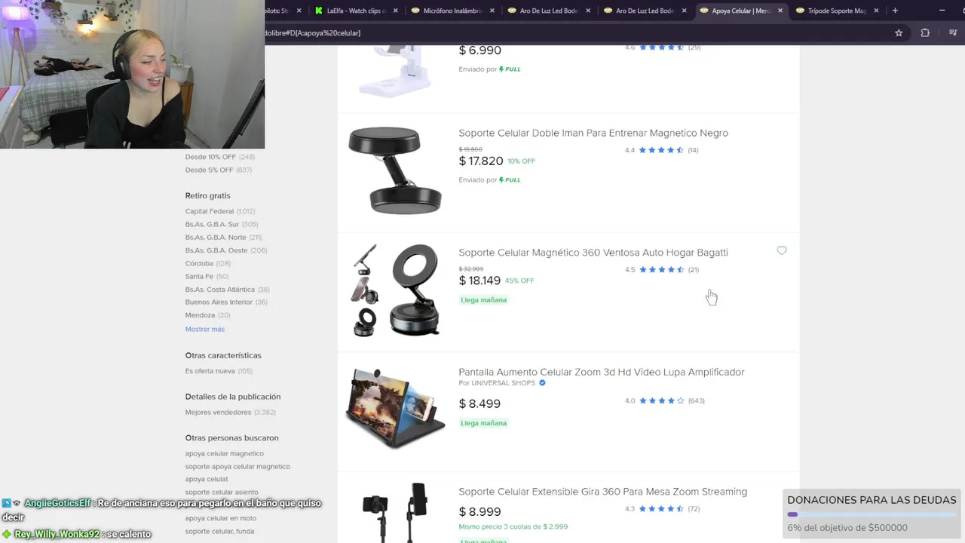Expand retiro gratis list with Mostrar más
The image size is (965, 543).
(x=205, y=329)
